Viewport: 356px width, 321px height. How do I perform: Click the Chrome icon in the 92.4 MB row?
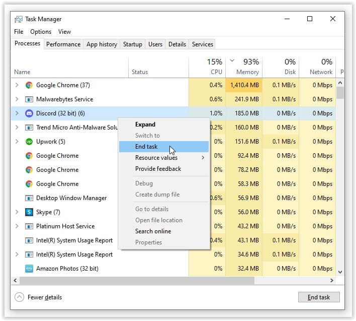29,156
